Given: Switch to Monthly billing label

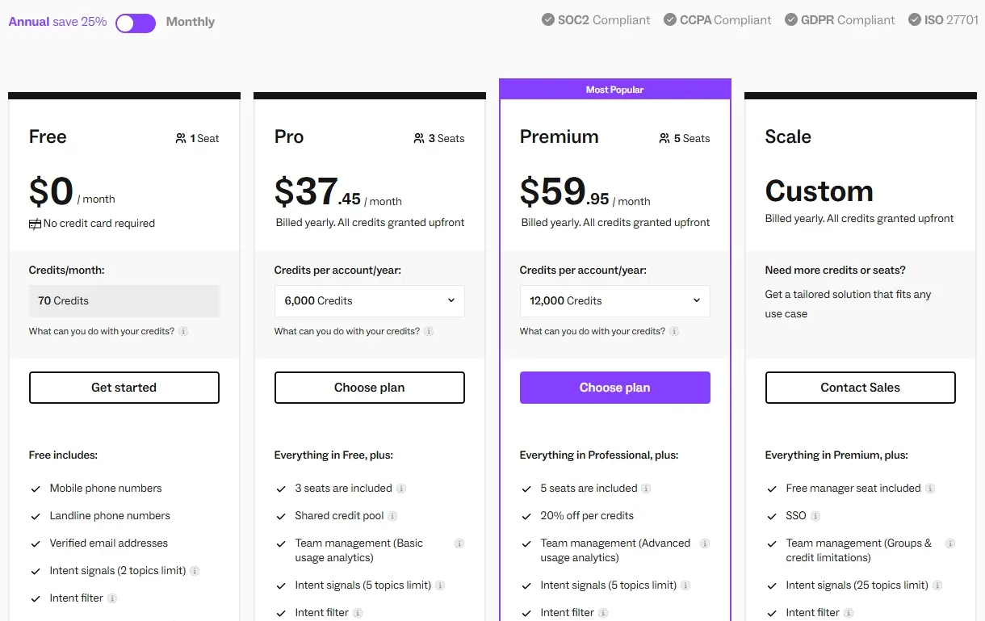Looking at the screenshot, I should coord(191,22).
